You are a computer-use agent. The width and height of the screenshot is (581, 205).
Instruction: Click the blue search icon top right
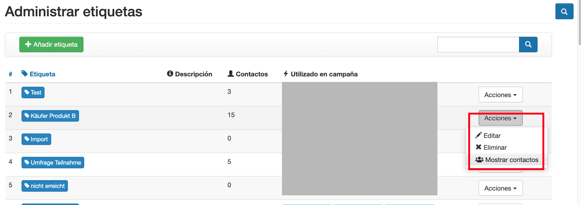(564, 12)
